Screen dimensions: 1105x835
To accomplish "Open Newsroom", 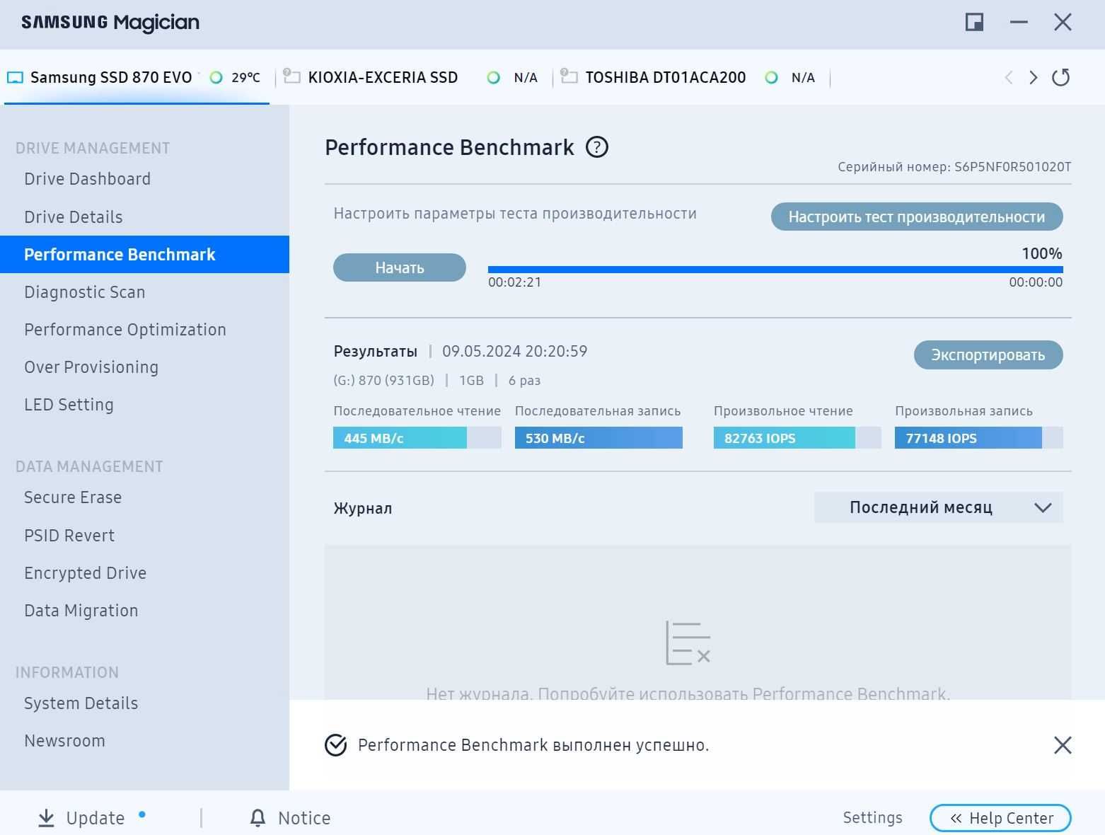I will pyautogui.click(x=64, y=740).
